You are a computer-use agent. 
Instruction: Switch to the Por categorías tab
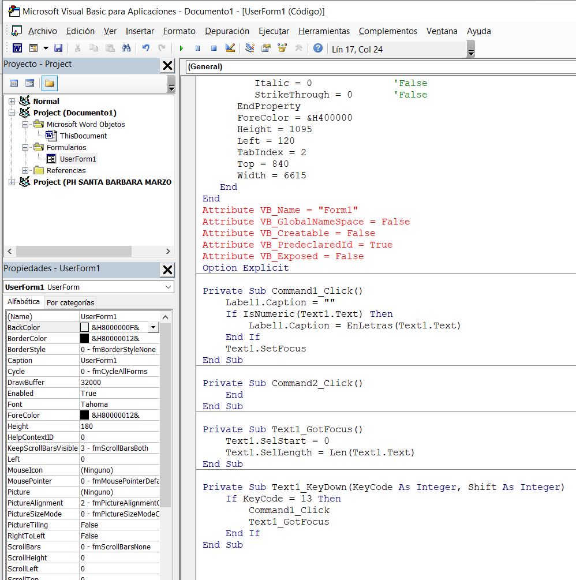[x=70, y=302]
